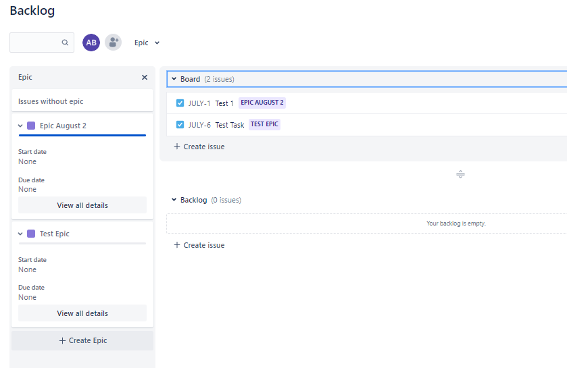Click Your backlog is empty message

(456, 224)
